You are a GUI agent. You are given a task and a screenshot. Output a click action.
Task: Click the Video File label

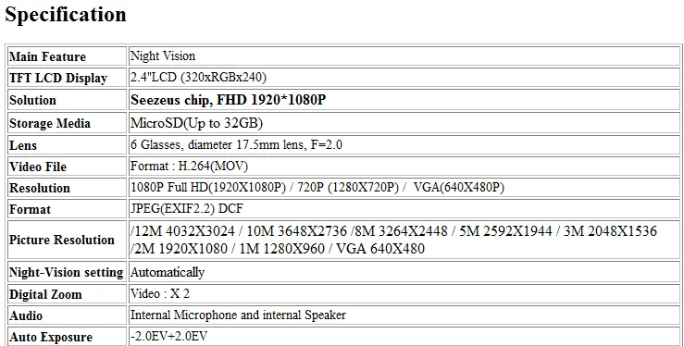(38, 167)
